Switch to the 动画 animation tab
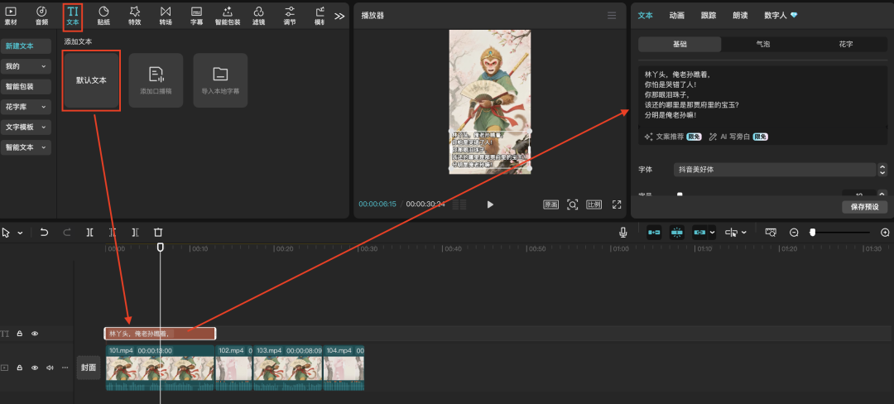894x404 pixels. [676, 15]
